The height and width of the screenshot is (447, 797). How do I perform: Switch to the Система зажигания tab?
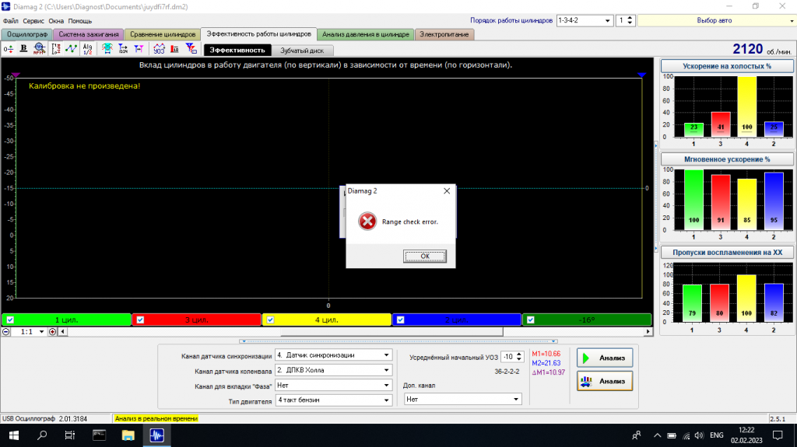[89, 34]
